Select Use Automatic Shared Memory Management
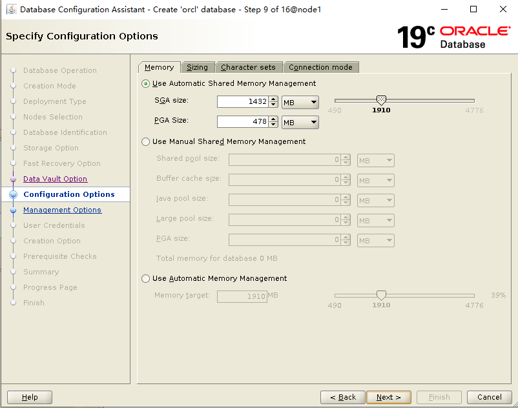Viewport: 518px width, 408px height. click(145, 83)
